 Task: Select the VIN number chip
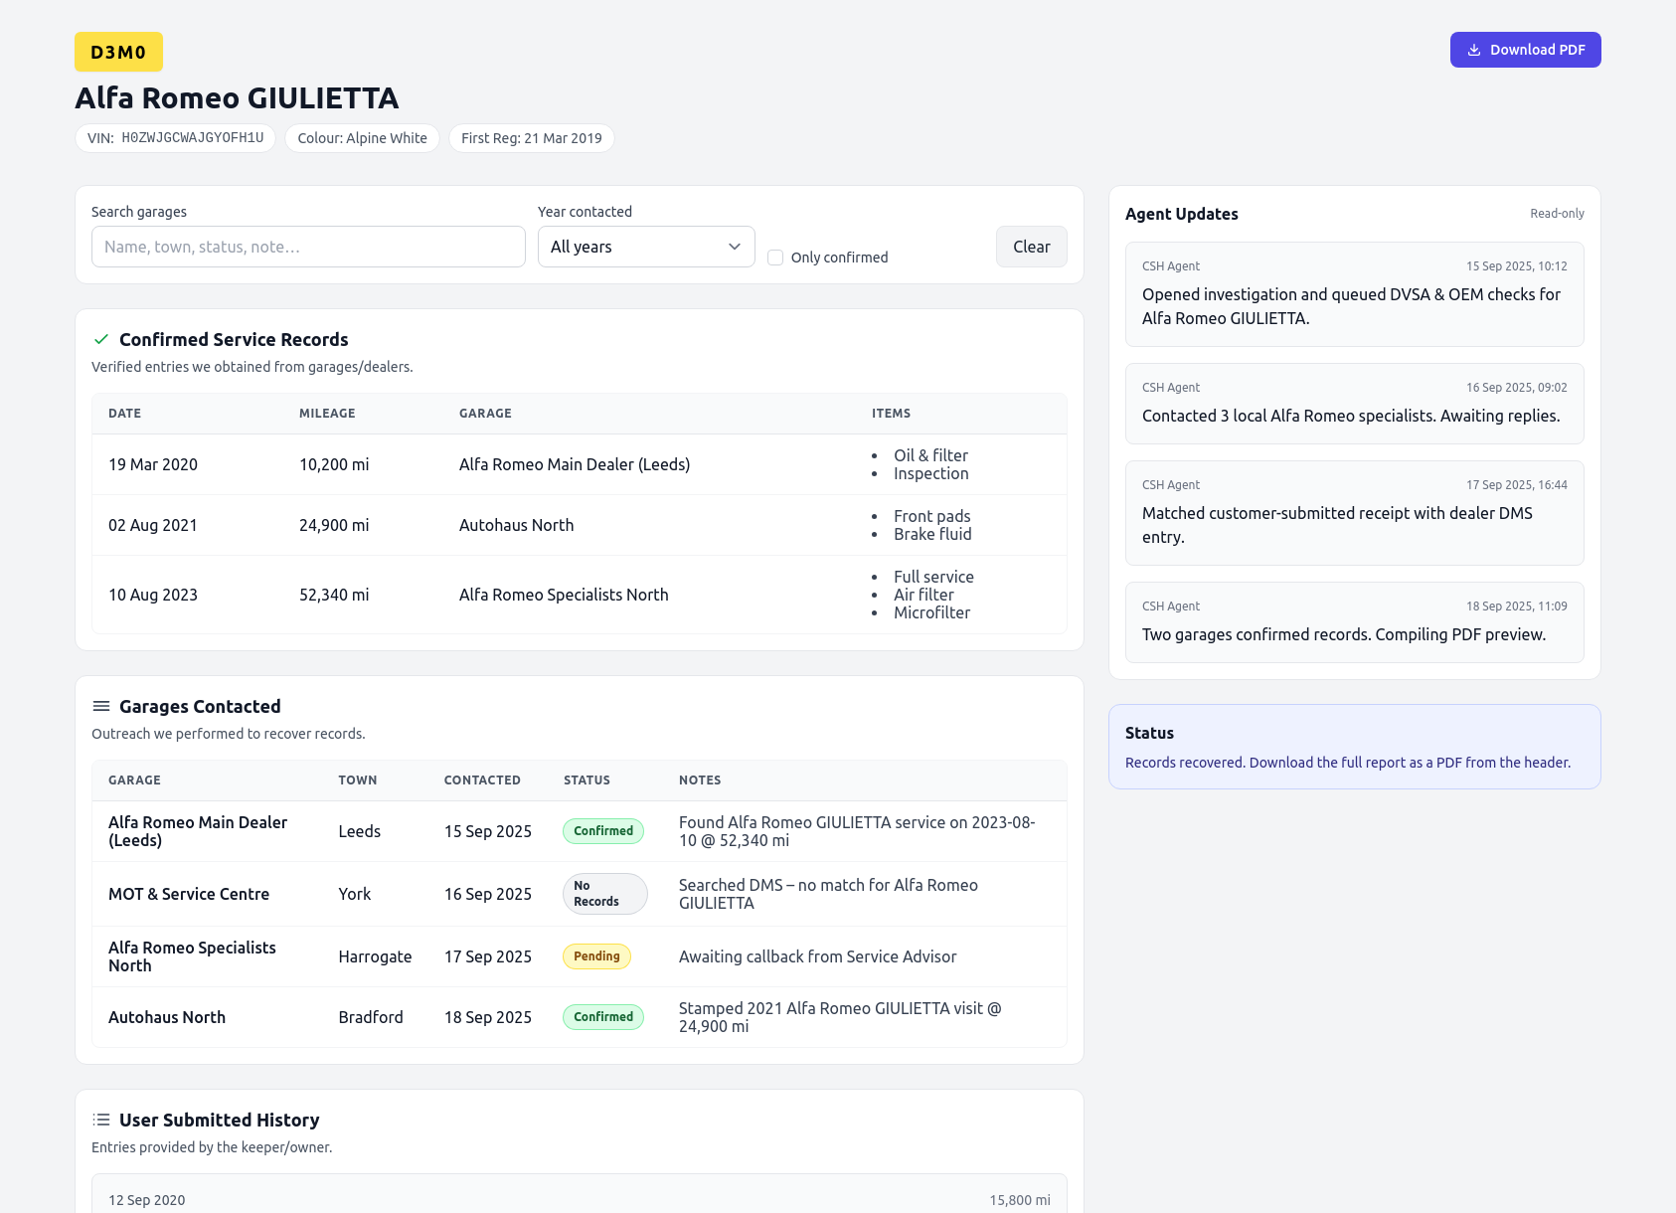(175, 138)
